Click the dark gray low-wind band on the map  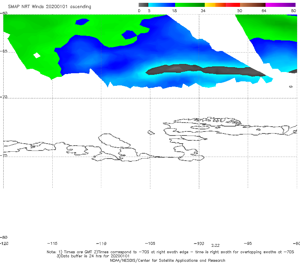click(x=206, y=70)
